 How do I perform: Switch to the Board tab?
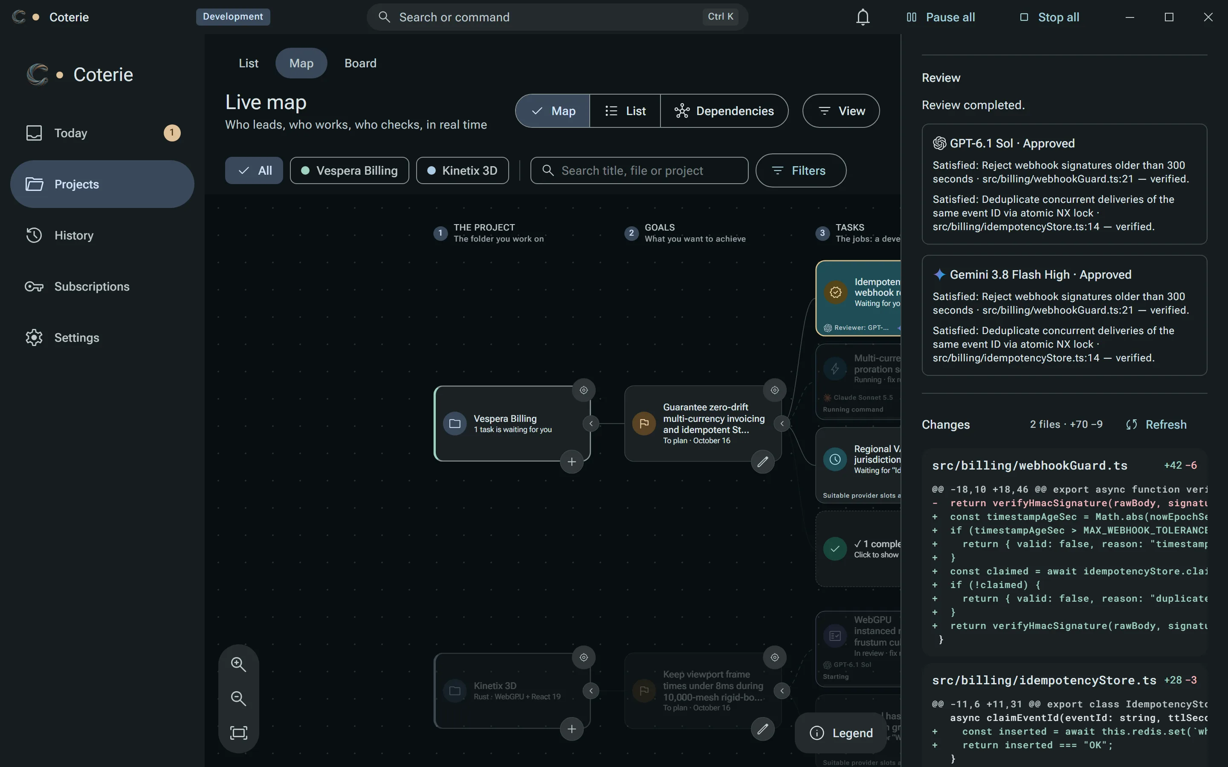click(x=360, y=63)
